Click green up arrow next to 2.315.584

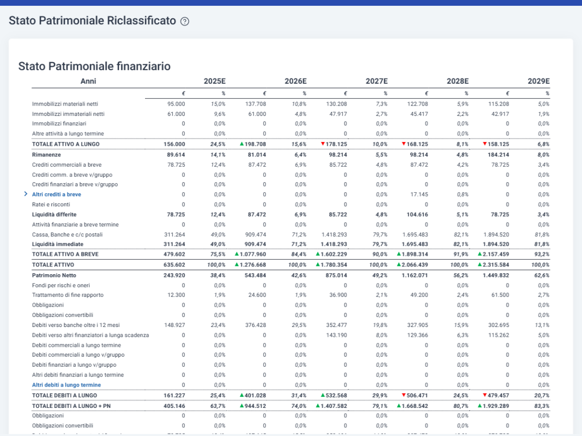[480, 265]
